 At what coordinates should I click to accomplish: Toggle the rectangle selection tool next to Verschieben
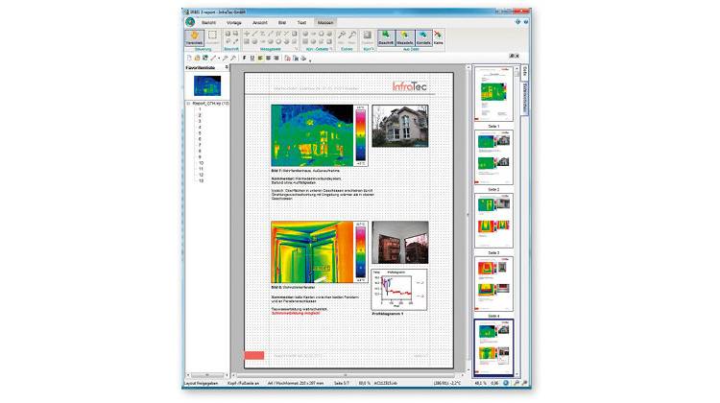212,36
